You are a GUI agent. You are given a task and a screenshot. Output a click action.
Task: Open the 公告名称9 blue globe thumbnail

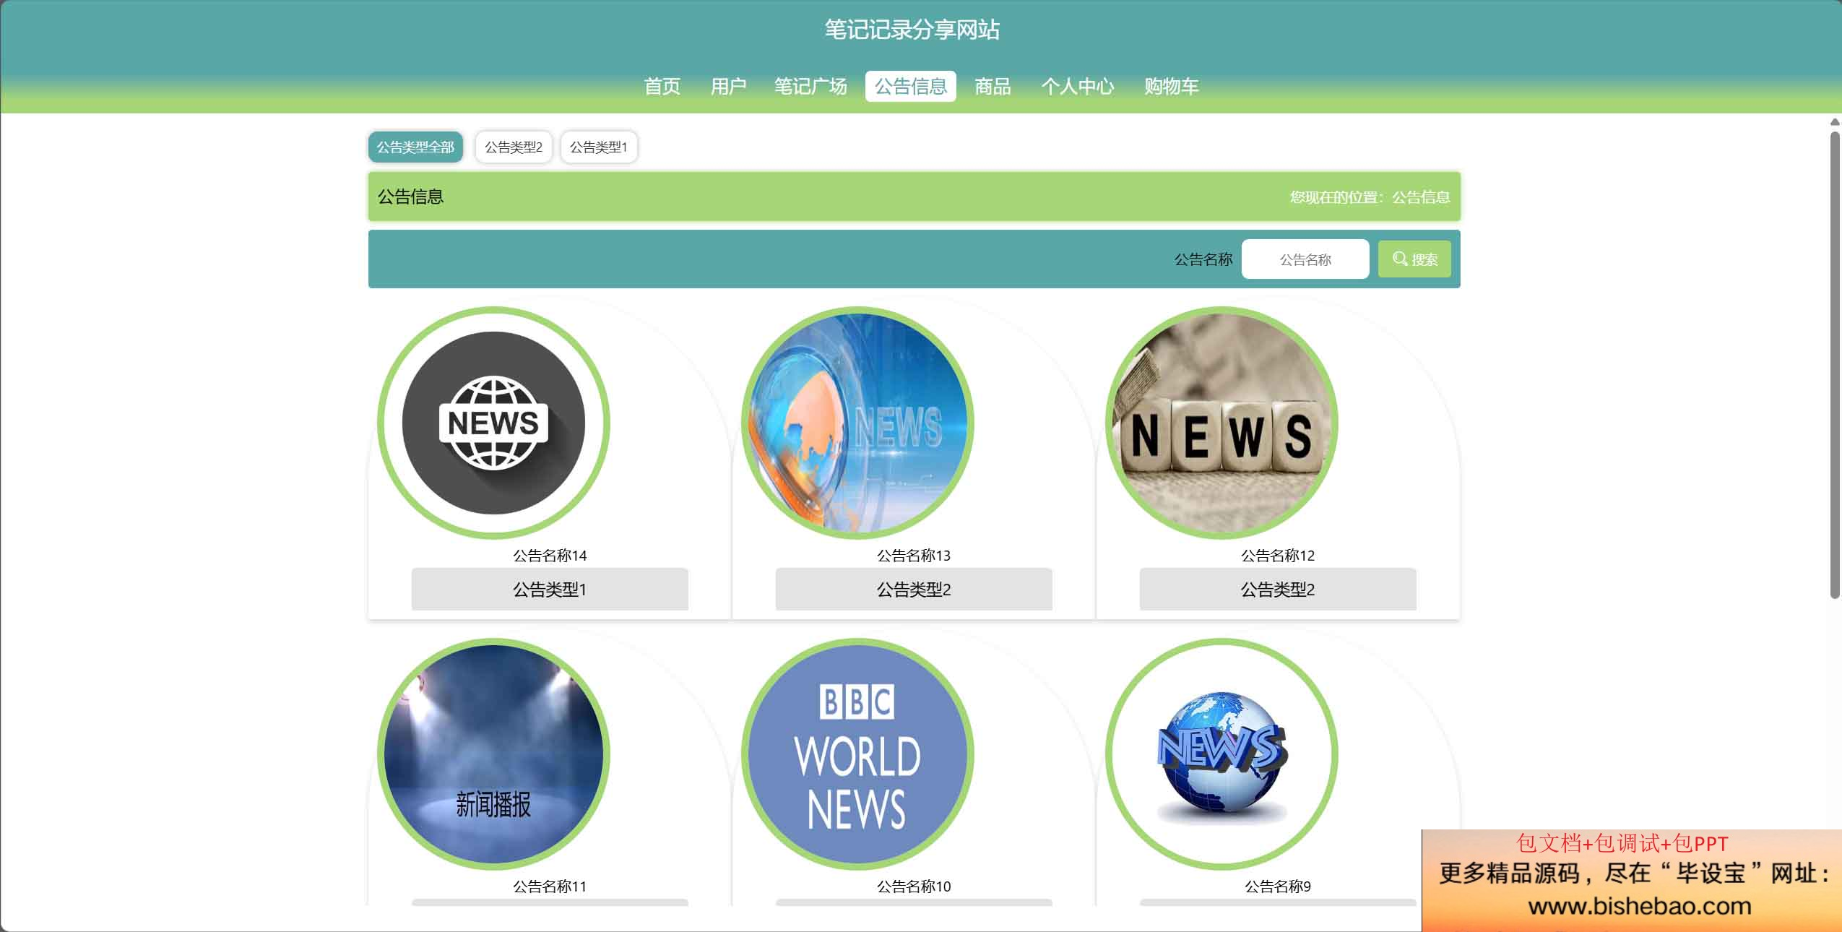(1221, 754)
